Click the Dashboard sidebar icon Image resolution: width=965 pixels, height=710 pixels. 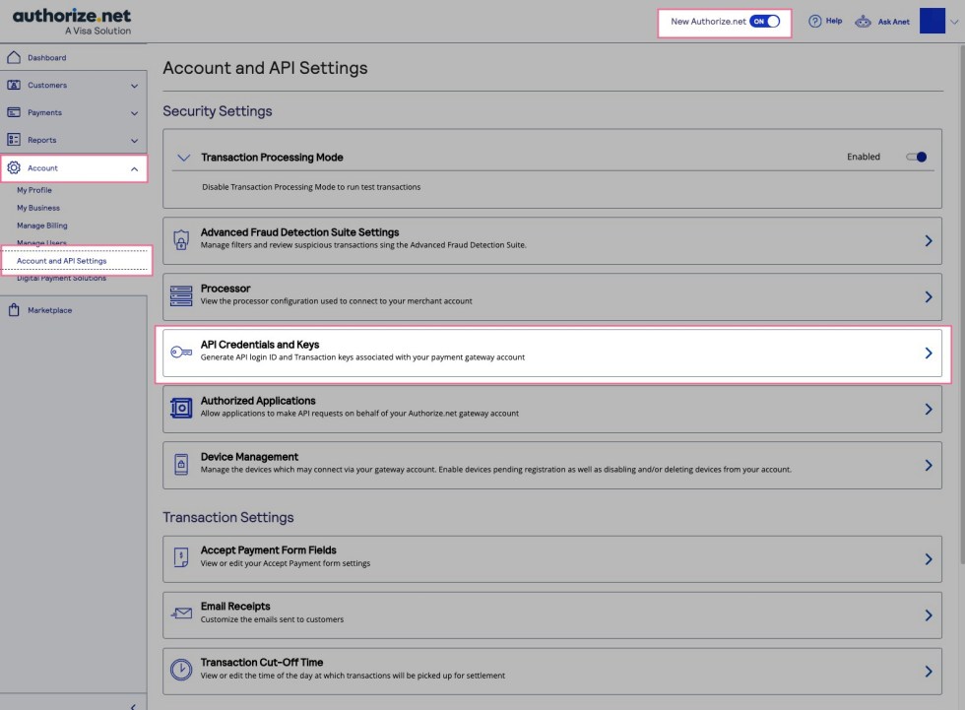point(13,58)
